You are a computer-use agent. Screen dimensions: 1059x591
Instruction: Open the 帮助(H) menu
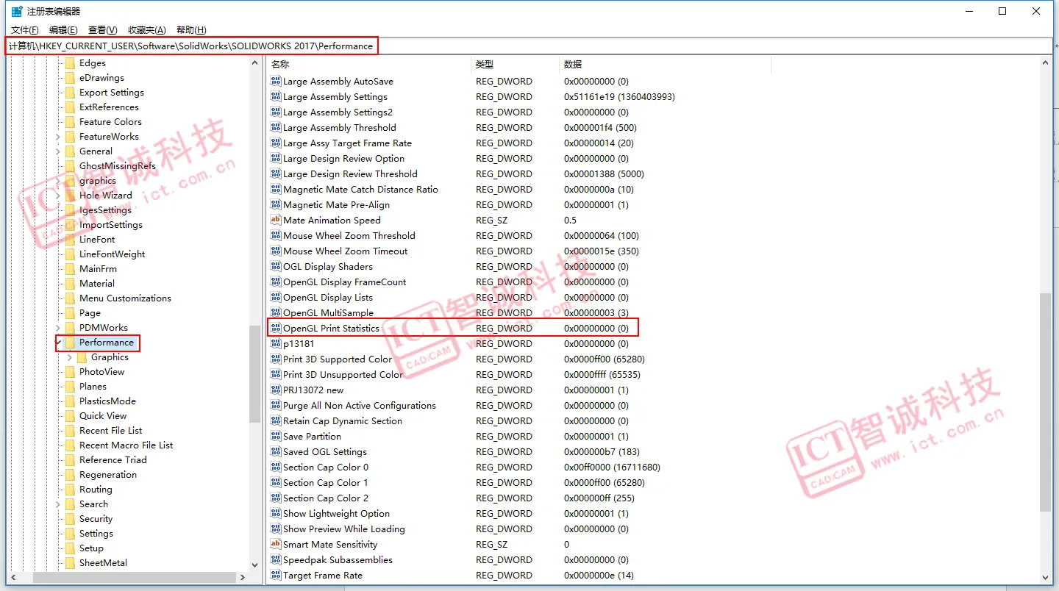[191, 30]
